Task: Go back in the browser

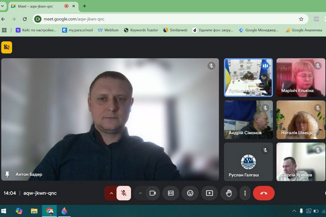Action: (x=3, y=19)
